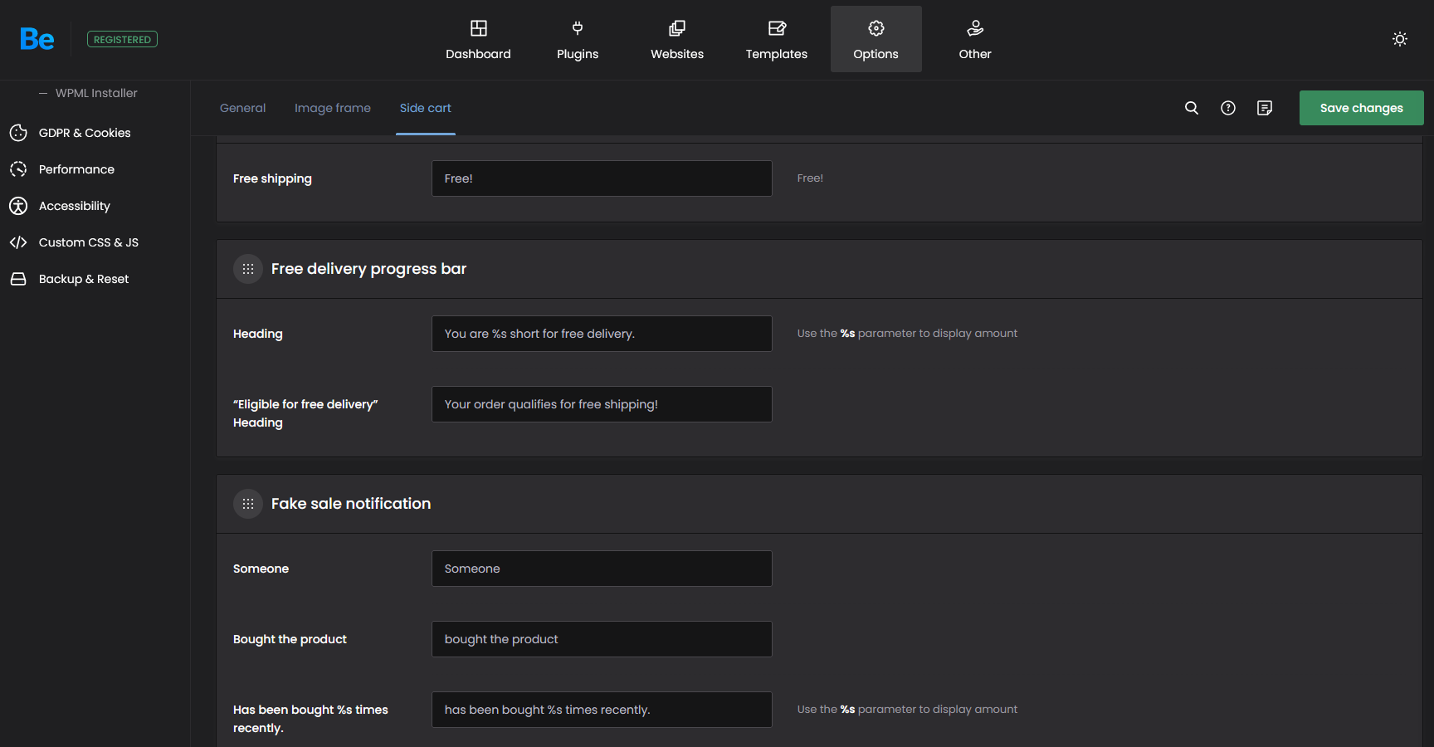Click the GDPR & Cookies icon
The image size is (1434, 747).
click(x=18, y=133)
